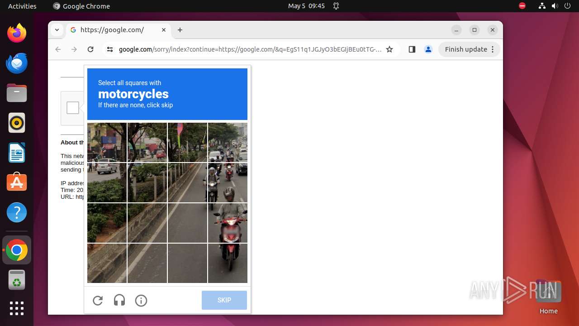
Task: Select tile with approaching motorcycle traffic, top row
Action: pyautogui.click(x=228, y=142)
